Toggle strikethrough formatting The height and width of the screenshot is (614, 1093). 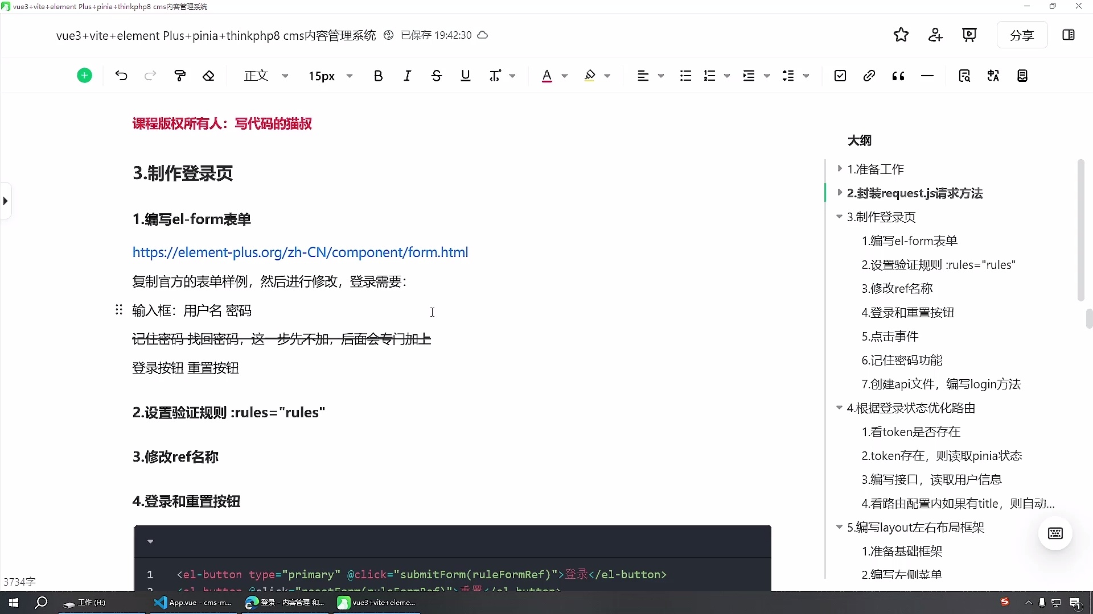[x=437, y=76]
